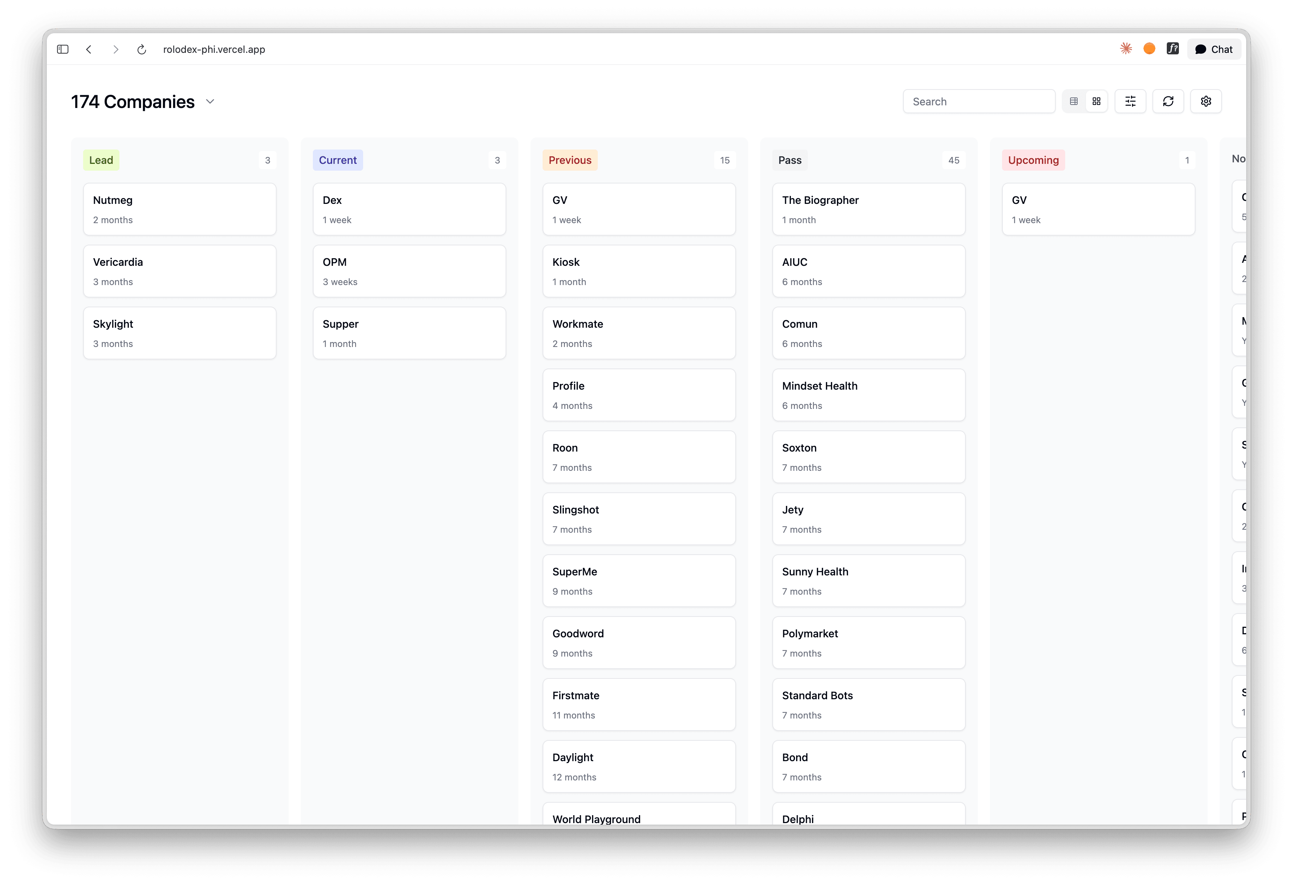Open the Nutmeg card
The image size is (1293, 885).
(x=180, y=210)
